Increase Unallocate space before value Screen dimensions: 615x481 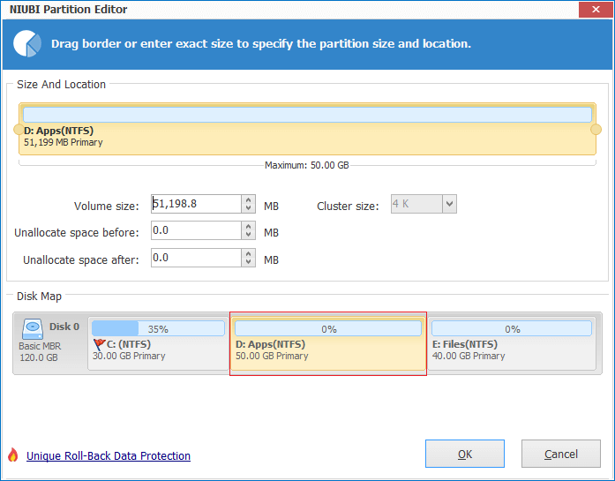pos(248,227)
